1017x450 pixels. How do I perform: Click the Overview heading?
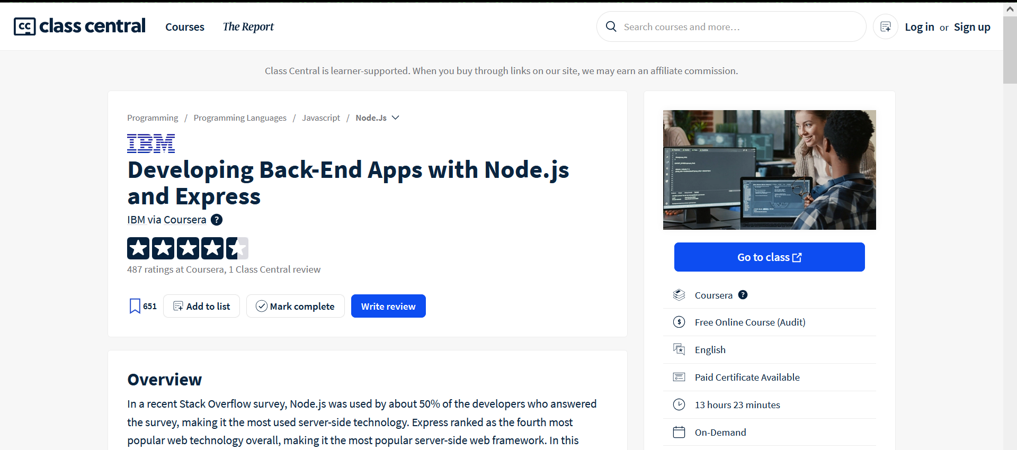165,380
